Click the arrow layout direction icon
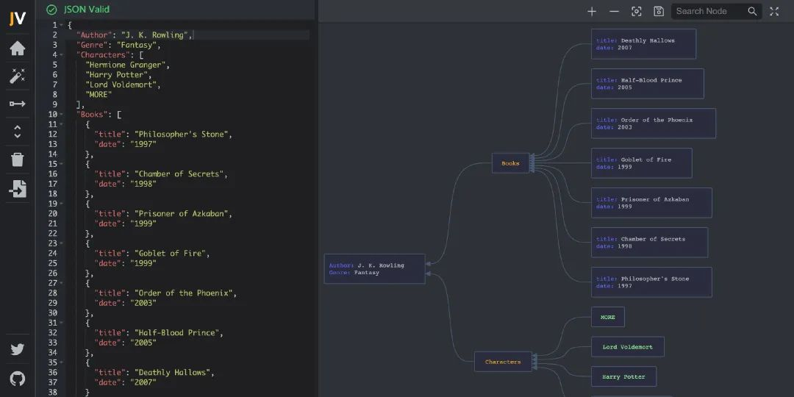 [x=18, y=104]
